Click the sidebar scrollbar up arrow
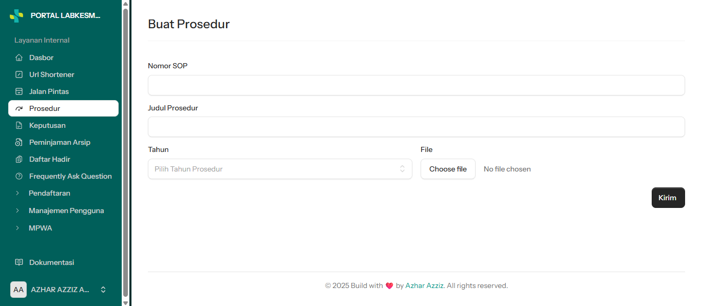This screenshot has height=306, width=701. pos(125,4)
